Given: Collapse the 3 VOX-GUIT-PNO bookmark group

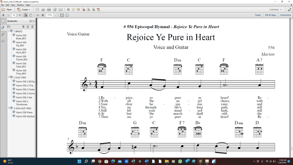Looking at the screenshot, I should 9,108.
